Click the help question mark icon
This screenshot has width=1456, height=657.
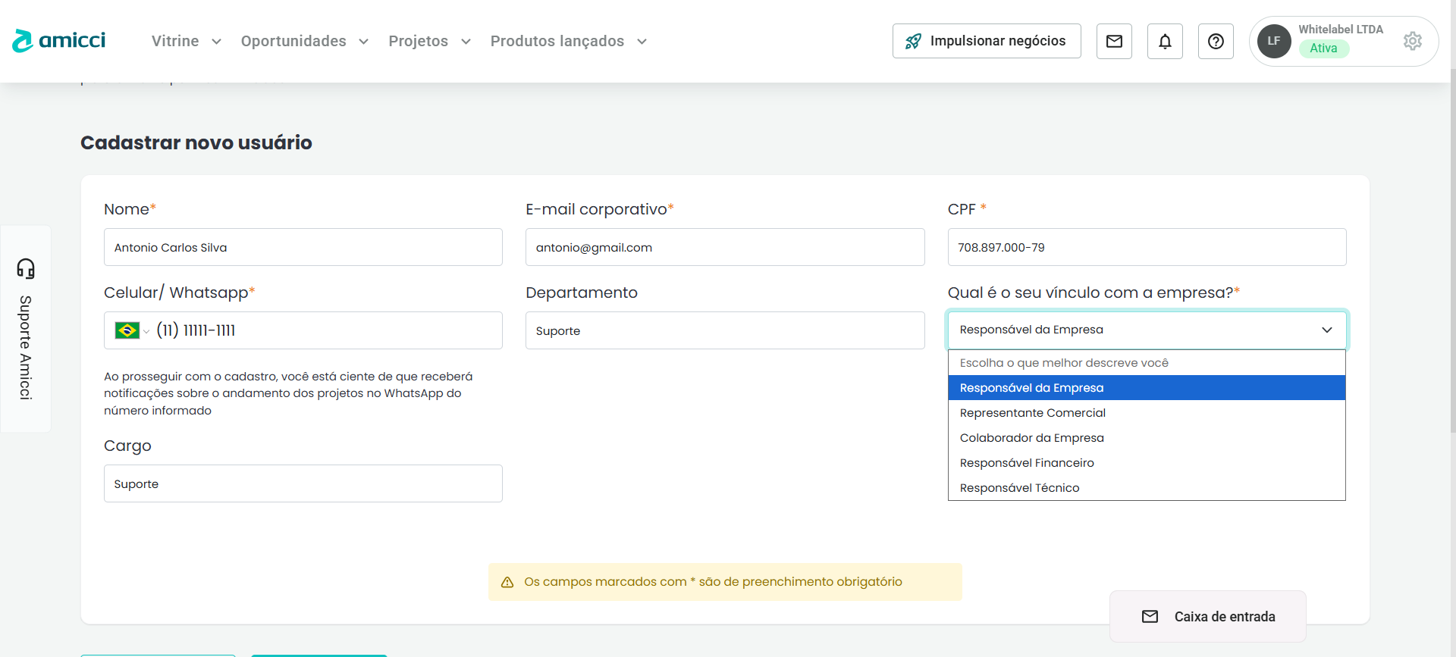1216,41
